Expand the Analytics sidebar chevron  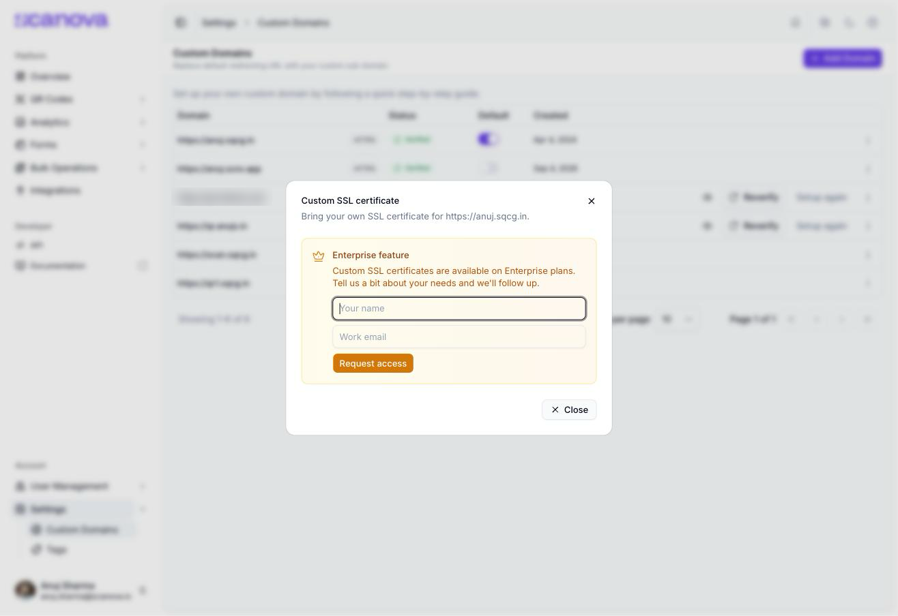click(x=143, y=122)
